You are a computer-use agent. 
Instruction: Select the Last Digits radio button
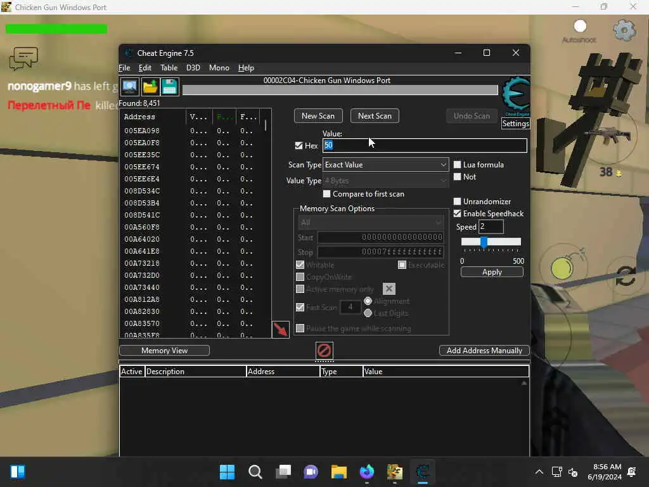tap(368, 313)
